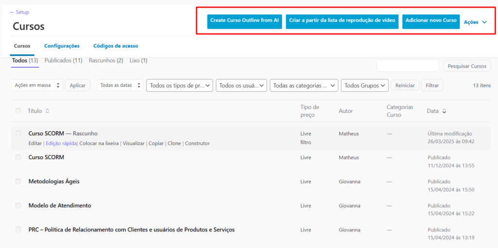Show the Publicados (11) filter view
This screenshot has height=248, width=498.
point(63,61)
